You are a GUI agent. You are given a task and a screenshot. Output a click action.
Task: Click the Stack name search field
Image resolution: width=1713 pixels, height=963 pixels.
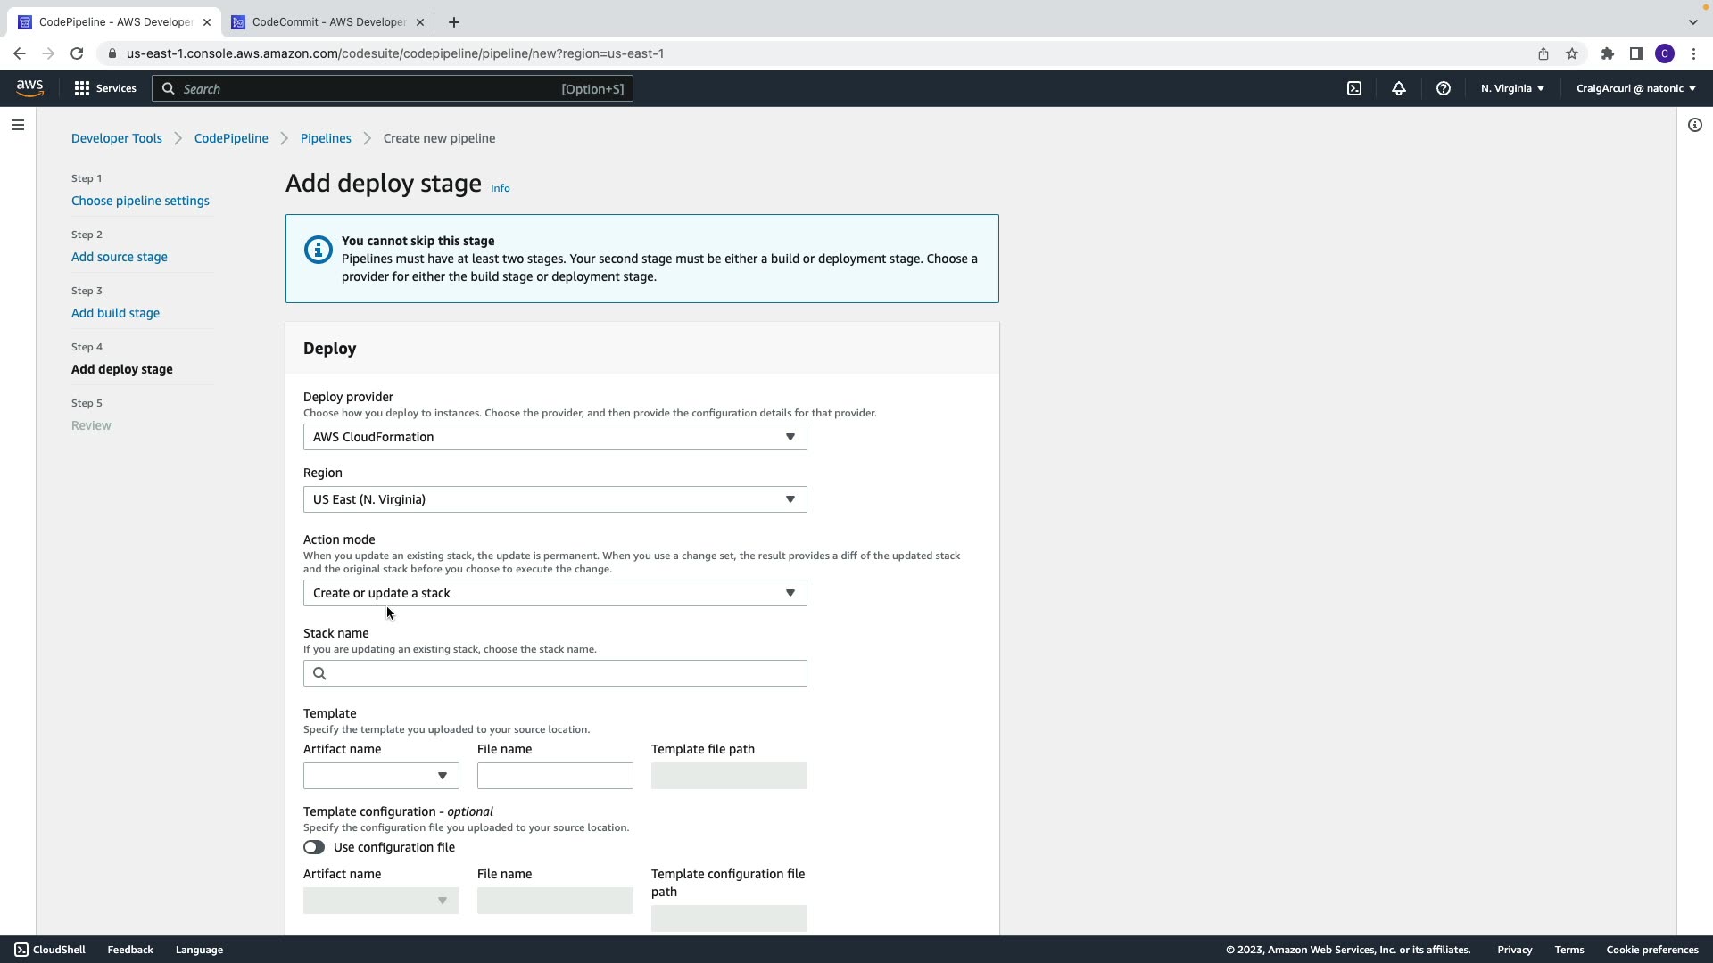click(562, 673)
